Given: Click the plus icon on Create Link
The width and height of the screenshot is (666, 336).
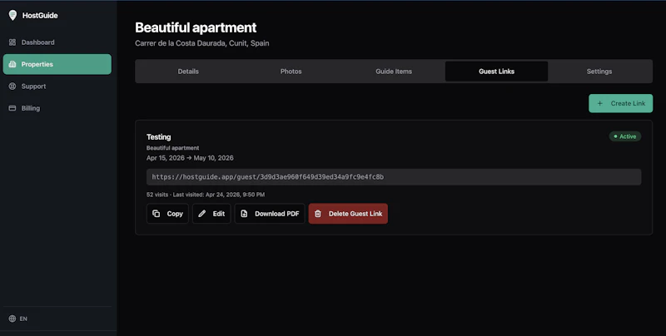Looking at the screenshot, I should tap(599, 103).
